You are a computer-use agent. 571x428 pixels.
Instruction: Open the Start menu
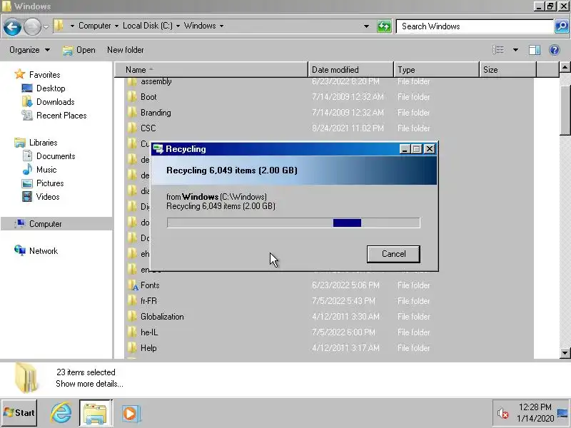[19, 413]
